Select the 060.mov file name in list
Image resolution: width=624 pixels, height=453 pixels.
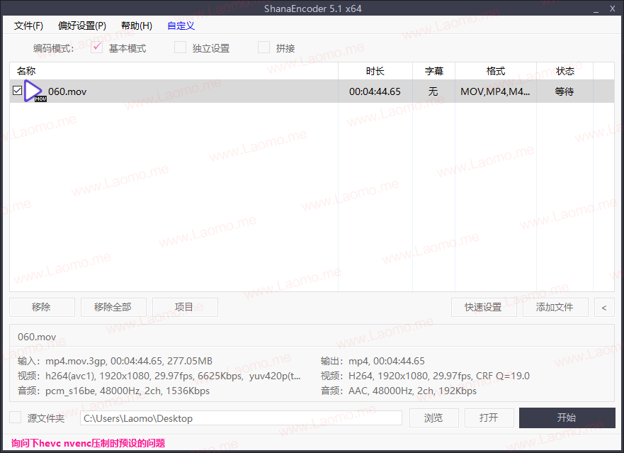pyautogui.click(x=67, y=91)
